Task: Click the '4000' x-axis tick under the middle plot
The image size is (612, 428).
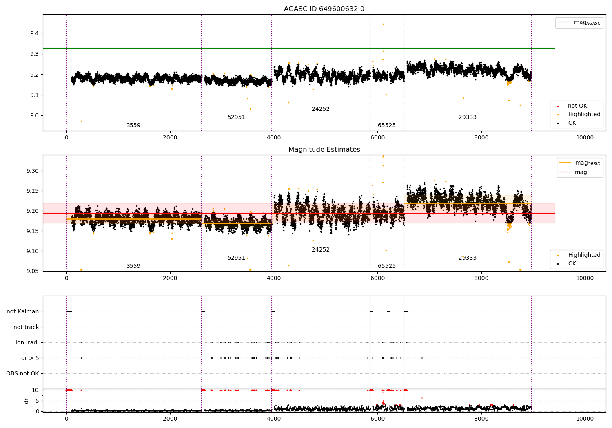Action: pos(274,278)
